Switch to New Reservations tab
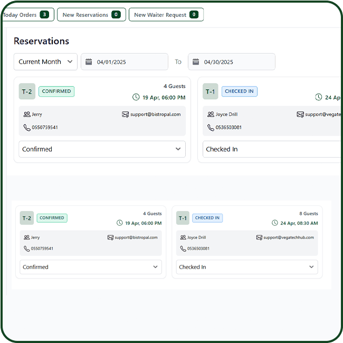Screen dimensions: 343x343 (x=91, y=15)
